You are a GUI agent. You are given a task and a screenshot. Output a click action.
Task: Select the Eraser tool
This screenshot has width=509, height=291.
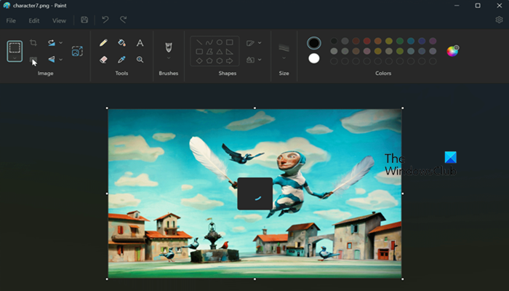(x=103, y=60)
